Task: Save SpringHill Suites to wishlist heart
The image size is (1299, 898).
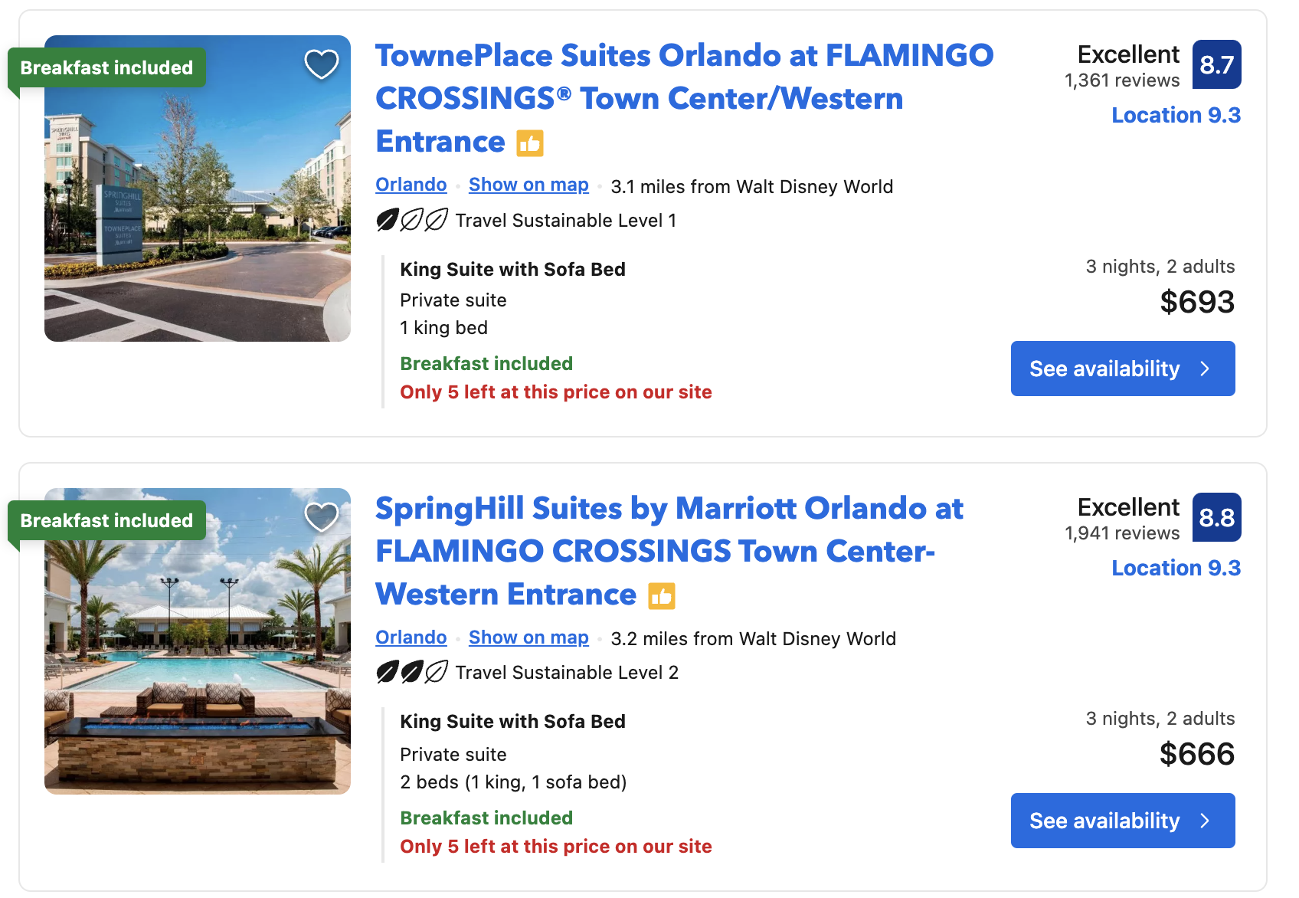Action: pos(322,517)
